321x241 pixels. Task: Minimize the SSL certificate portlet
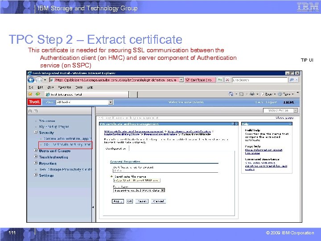(236, 124)
